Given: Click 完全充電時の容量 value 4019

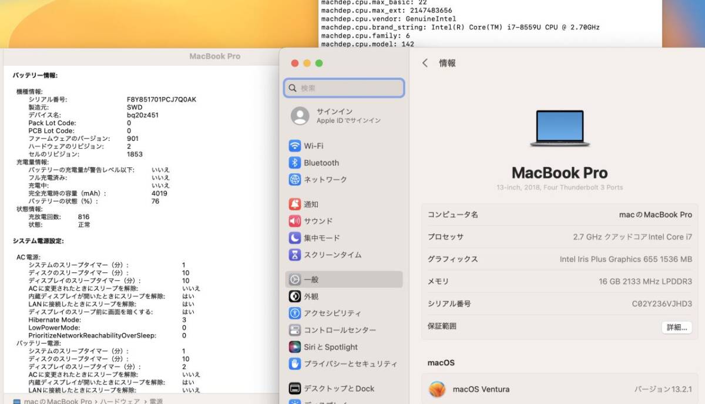Looking at the screenshot, I should 159,193.
